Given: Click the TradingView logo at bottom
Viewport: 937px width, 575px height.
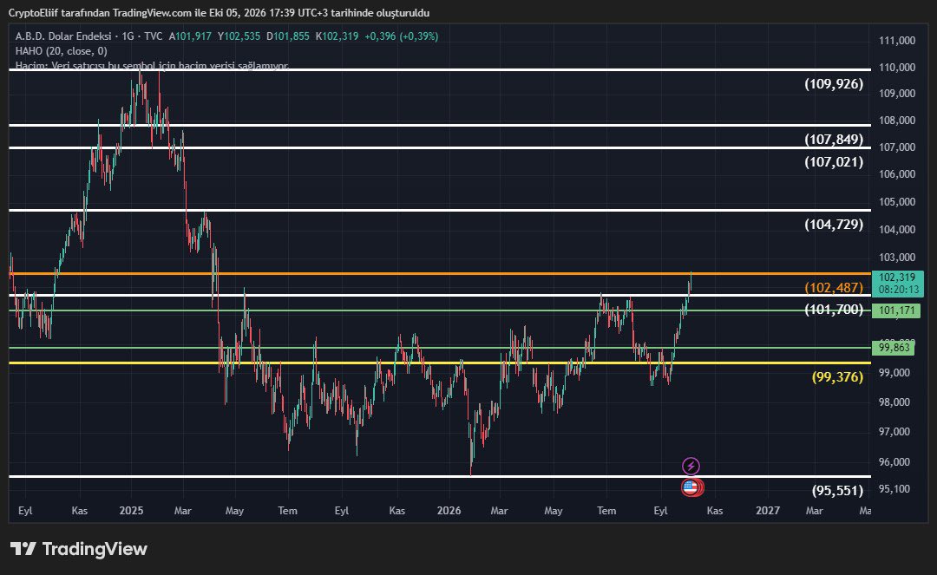Looking at the screenshot, I should 79,549.
